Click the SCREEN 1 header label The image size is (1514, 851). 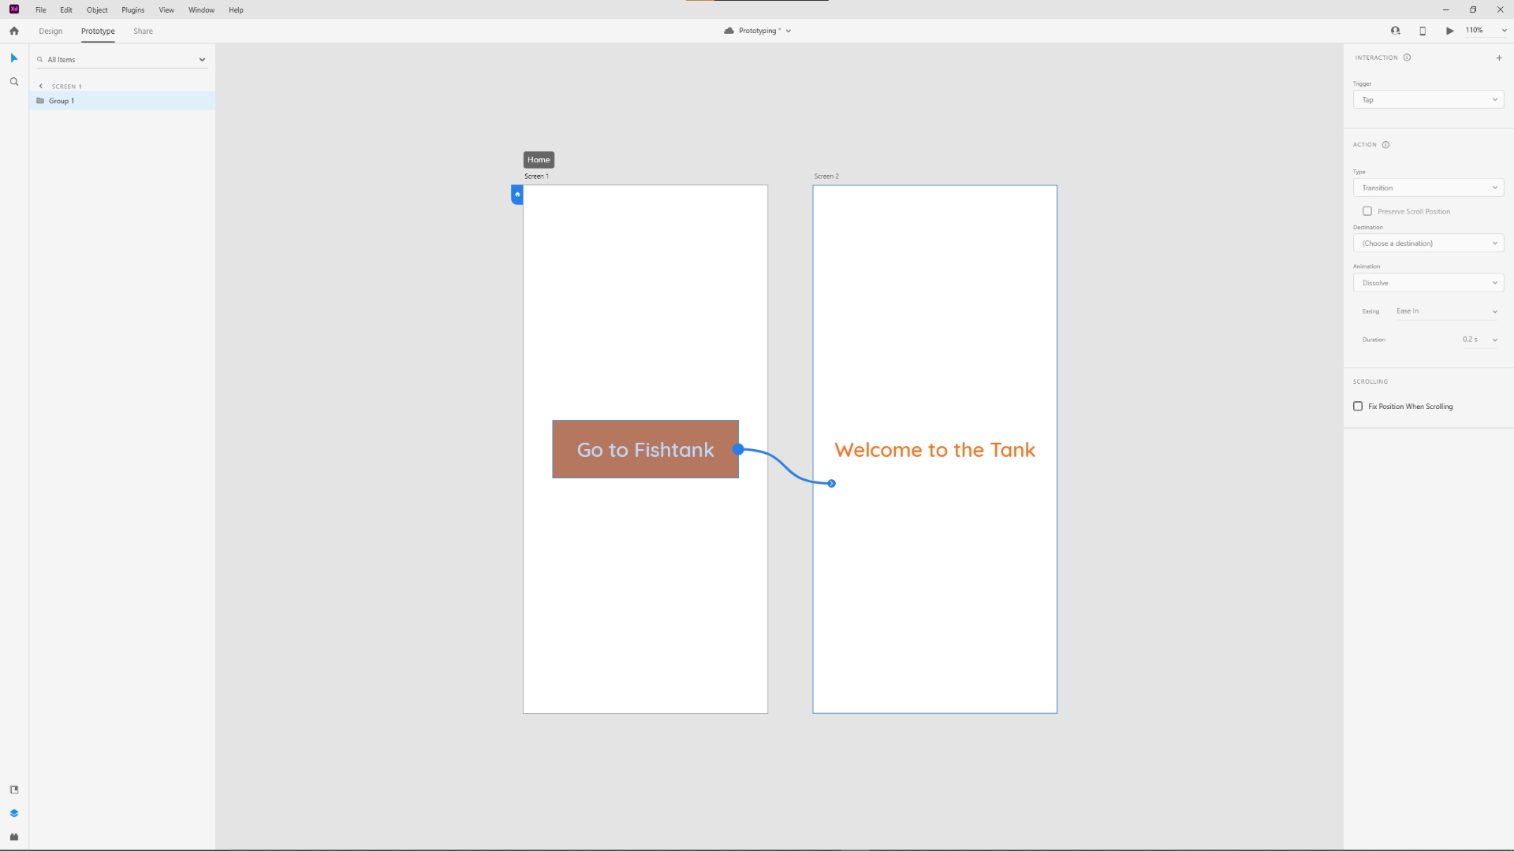(x=67, y=87)
